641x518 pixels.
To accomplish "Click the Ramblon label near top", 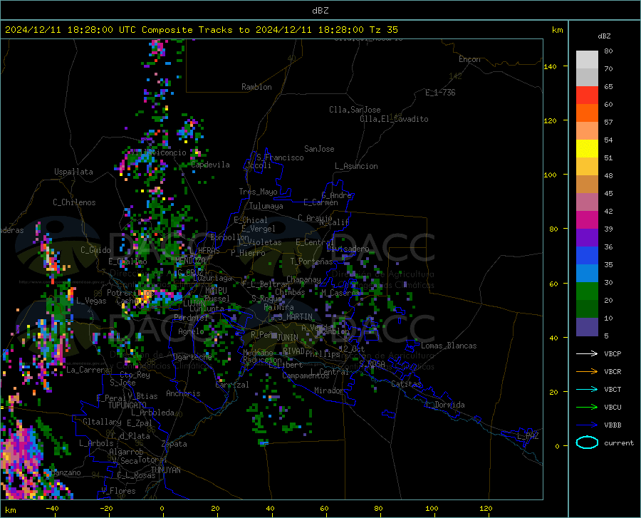I will pos(256,87).
